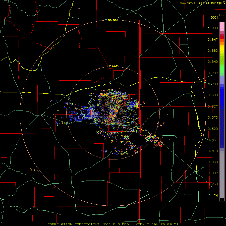Select the 0.413 legend value

(213, 151)
